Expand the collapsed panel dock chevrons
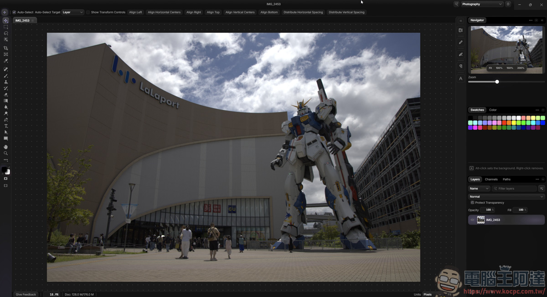 point(461,20)
